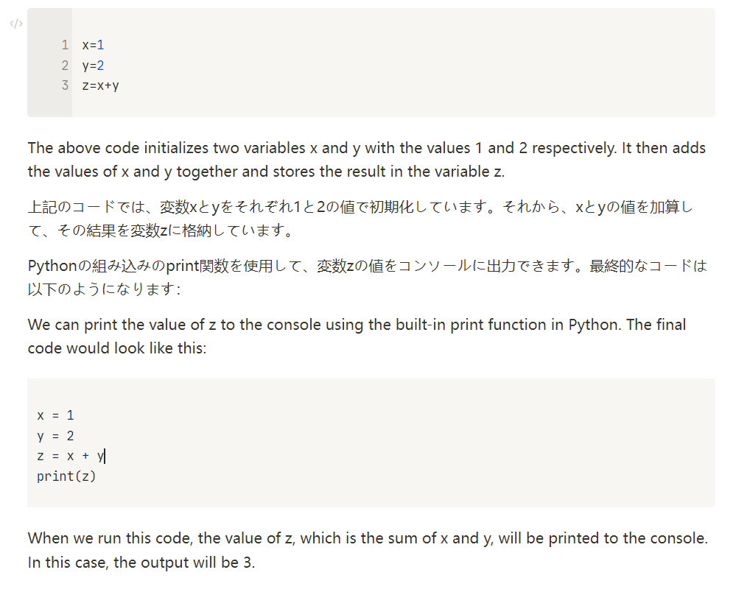Viewport: 747px width, 592px height.
Task: Click the "y = 2" line in second code block
Action: pos(55,436)
